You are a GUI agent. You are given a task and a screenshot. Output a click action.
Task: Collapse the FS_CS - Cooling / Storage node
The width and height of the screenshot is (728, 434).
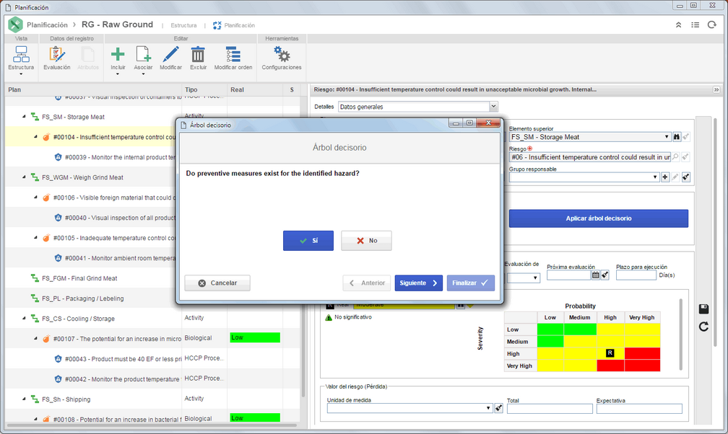point(24,319)
